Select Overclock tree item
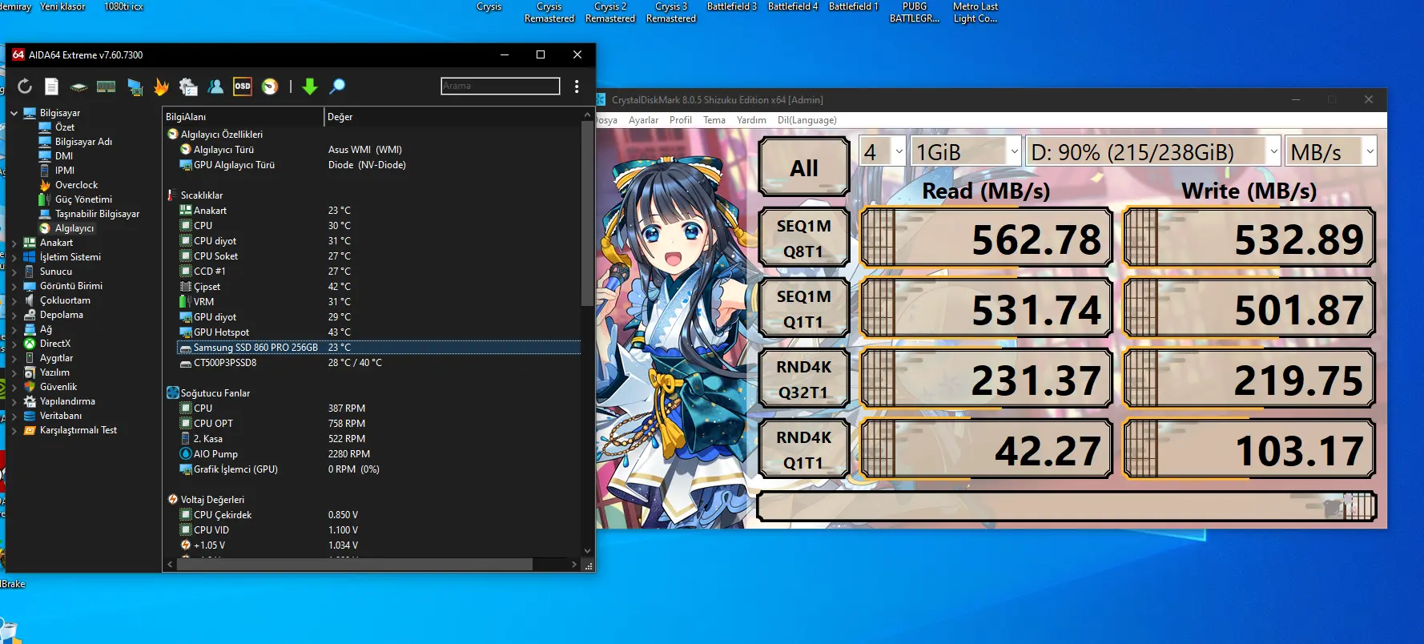Image resolution: width=1424 pixels, height=644 pixels. [77, 185]
